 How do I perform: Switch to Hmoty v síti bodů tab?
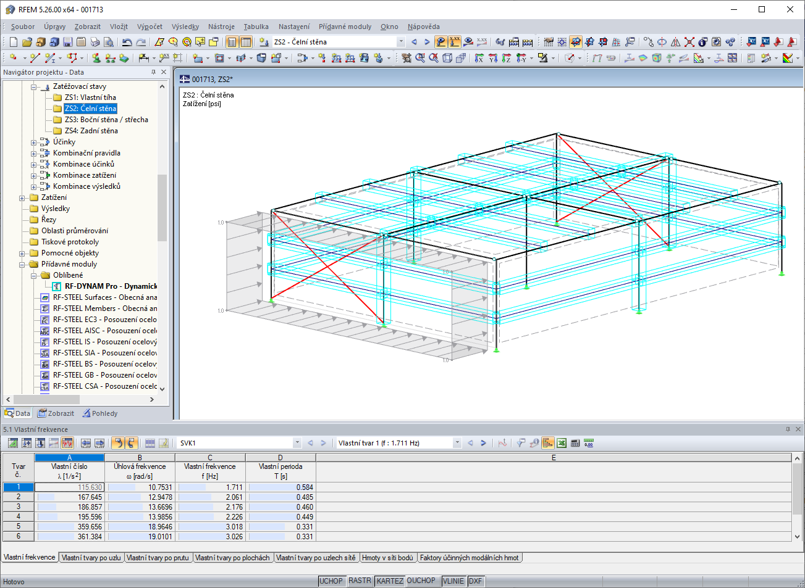387,558
